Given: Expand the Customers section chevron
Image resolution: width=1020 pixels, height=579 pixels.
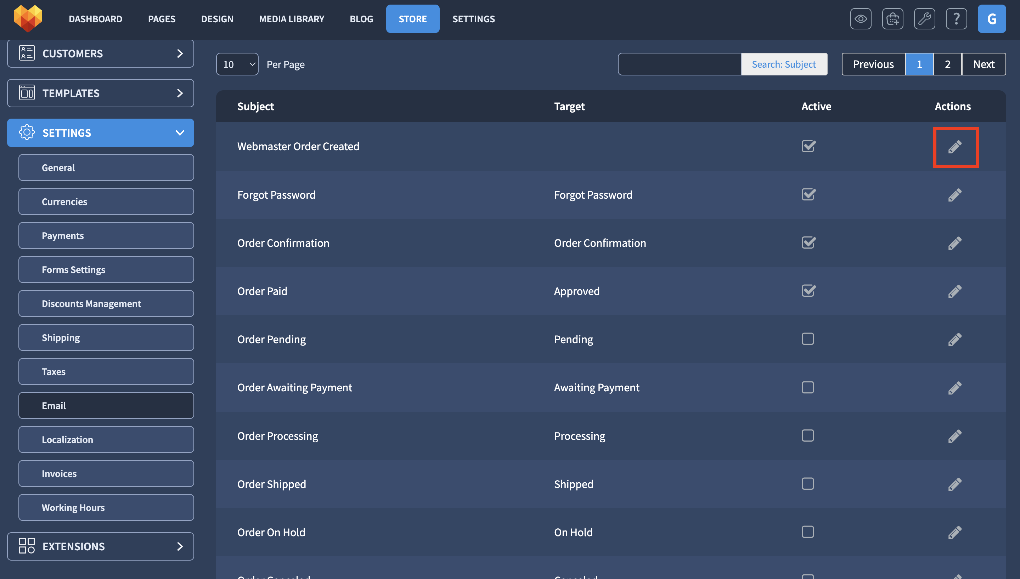Looking at the screenshot, I should 180,53.
